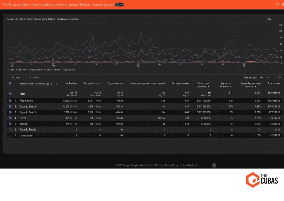Select the Event count All events dropdown
The image size is (284, 201).
(x=203, y=86)
